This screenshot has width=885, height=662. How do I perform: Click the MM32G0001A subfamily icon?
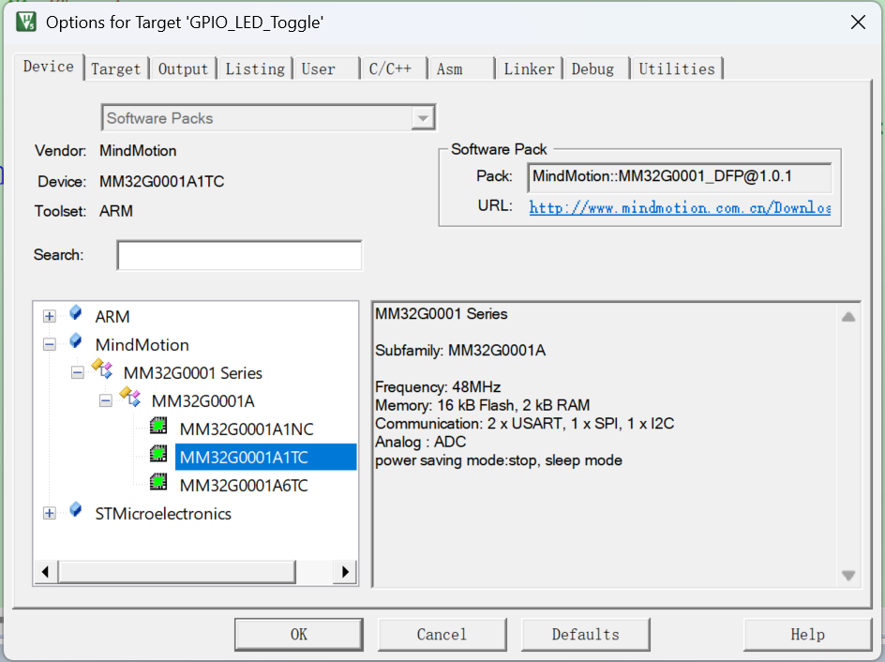tap(131, 399)
